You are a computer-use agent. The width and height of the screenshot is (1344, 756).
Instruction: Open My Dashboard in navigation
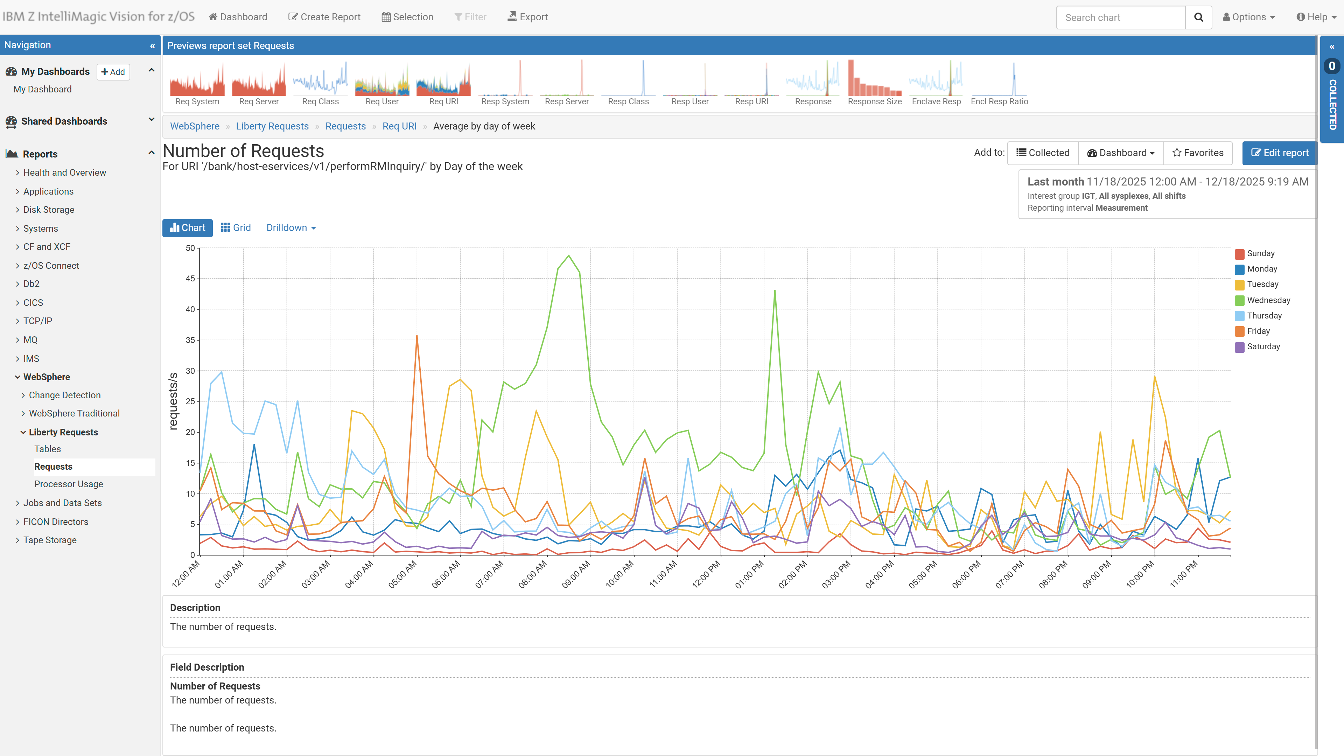43,89
